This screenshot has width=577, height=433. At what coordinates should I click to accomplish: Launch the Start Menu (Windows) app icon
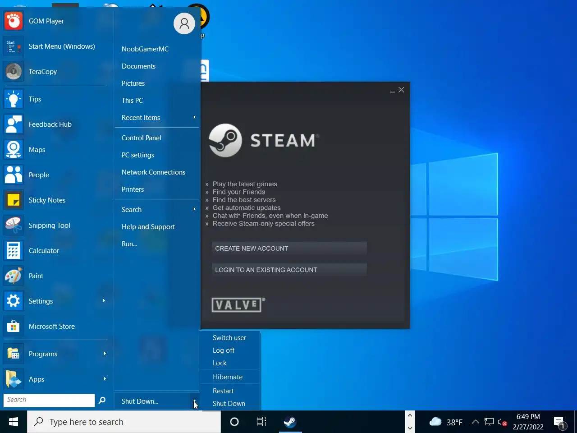(14, 46)
